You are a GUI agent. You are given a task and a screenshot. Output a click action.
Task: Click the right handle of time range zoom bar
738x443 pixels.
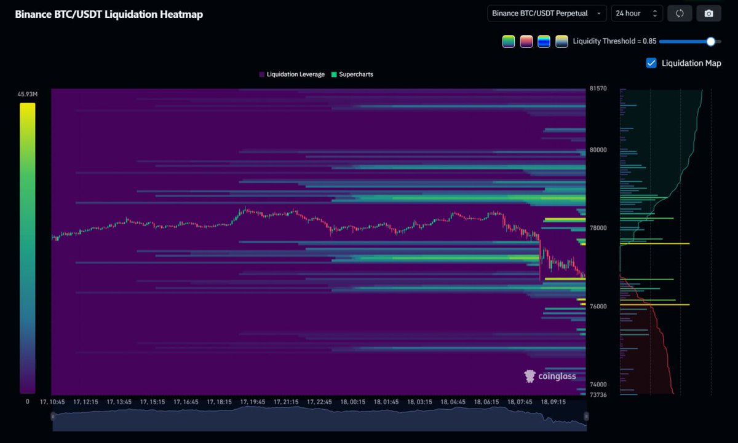coord(586,416)
